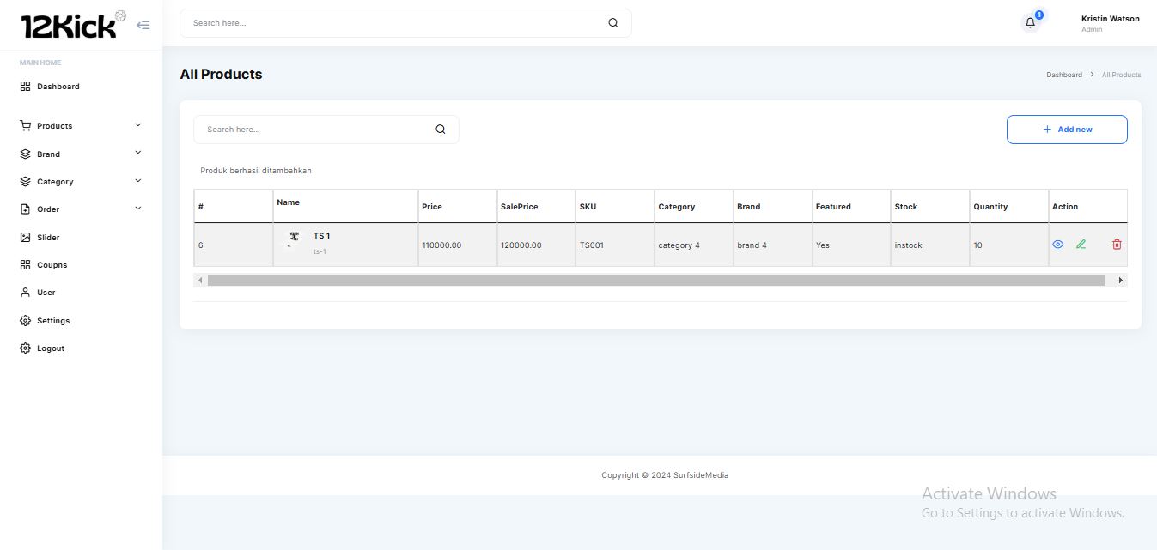This screenshot has width=1157, height=550.
Task: View product TS 1 using the eye icon
Action: (1057, 245)
